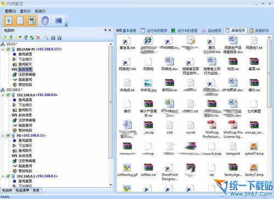Select 注册表编辑 under BILLFAN-PC

(27, 75)
